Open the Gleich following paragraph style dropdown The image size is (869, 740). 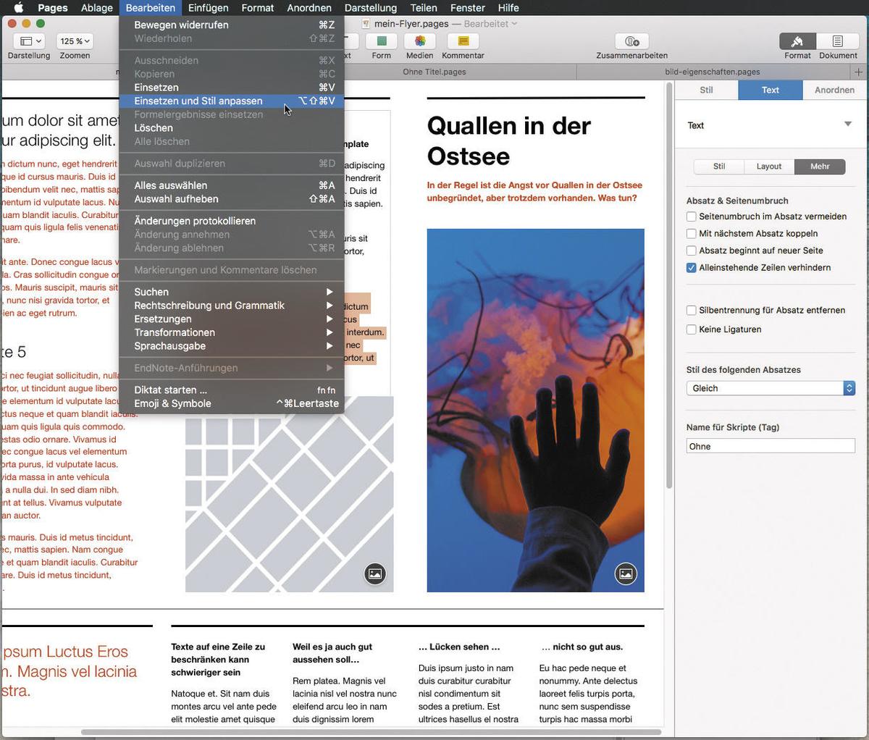coord(771,388)
